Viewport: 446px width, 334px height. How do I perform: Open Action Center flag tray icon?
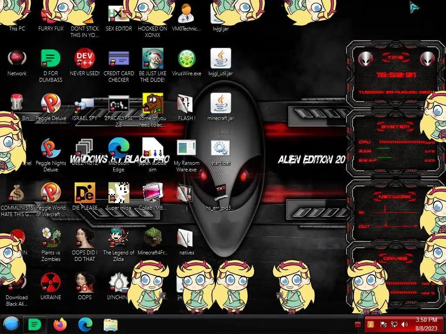[x=383, y=324]
